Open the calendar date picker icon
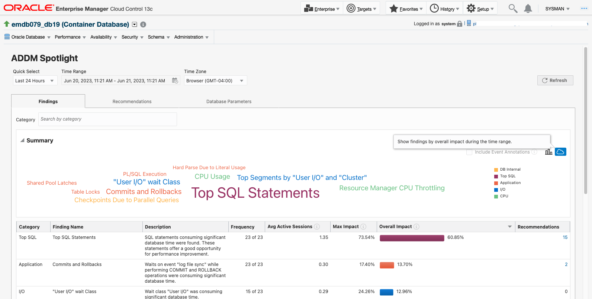This screenshot has height=299, width=592. tap(175, 80)
